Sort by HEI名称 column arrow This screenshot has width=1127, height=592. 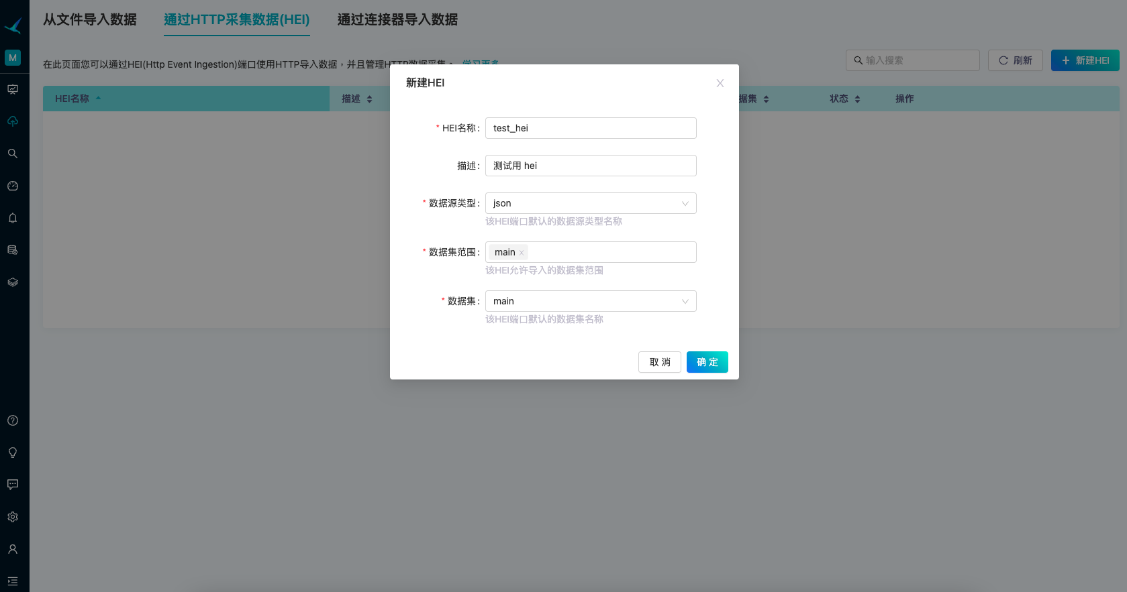point(98,99)
